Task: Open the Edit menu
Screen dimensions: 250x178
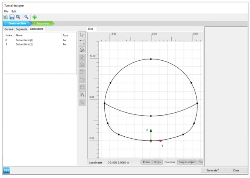Action: point(14,11)
